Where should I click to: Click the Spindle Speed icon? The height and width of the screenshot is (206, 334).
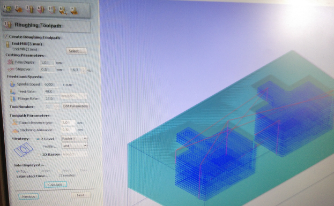pos(12,84)
